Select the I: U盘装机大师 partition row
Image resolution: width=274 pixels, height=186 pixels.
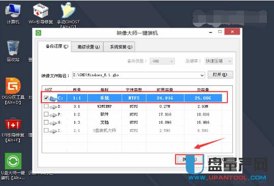tap(133, 130)
